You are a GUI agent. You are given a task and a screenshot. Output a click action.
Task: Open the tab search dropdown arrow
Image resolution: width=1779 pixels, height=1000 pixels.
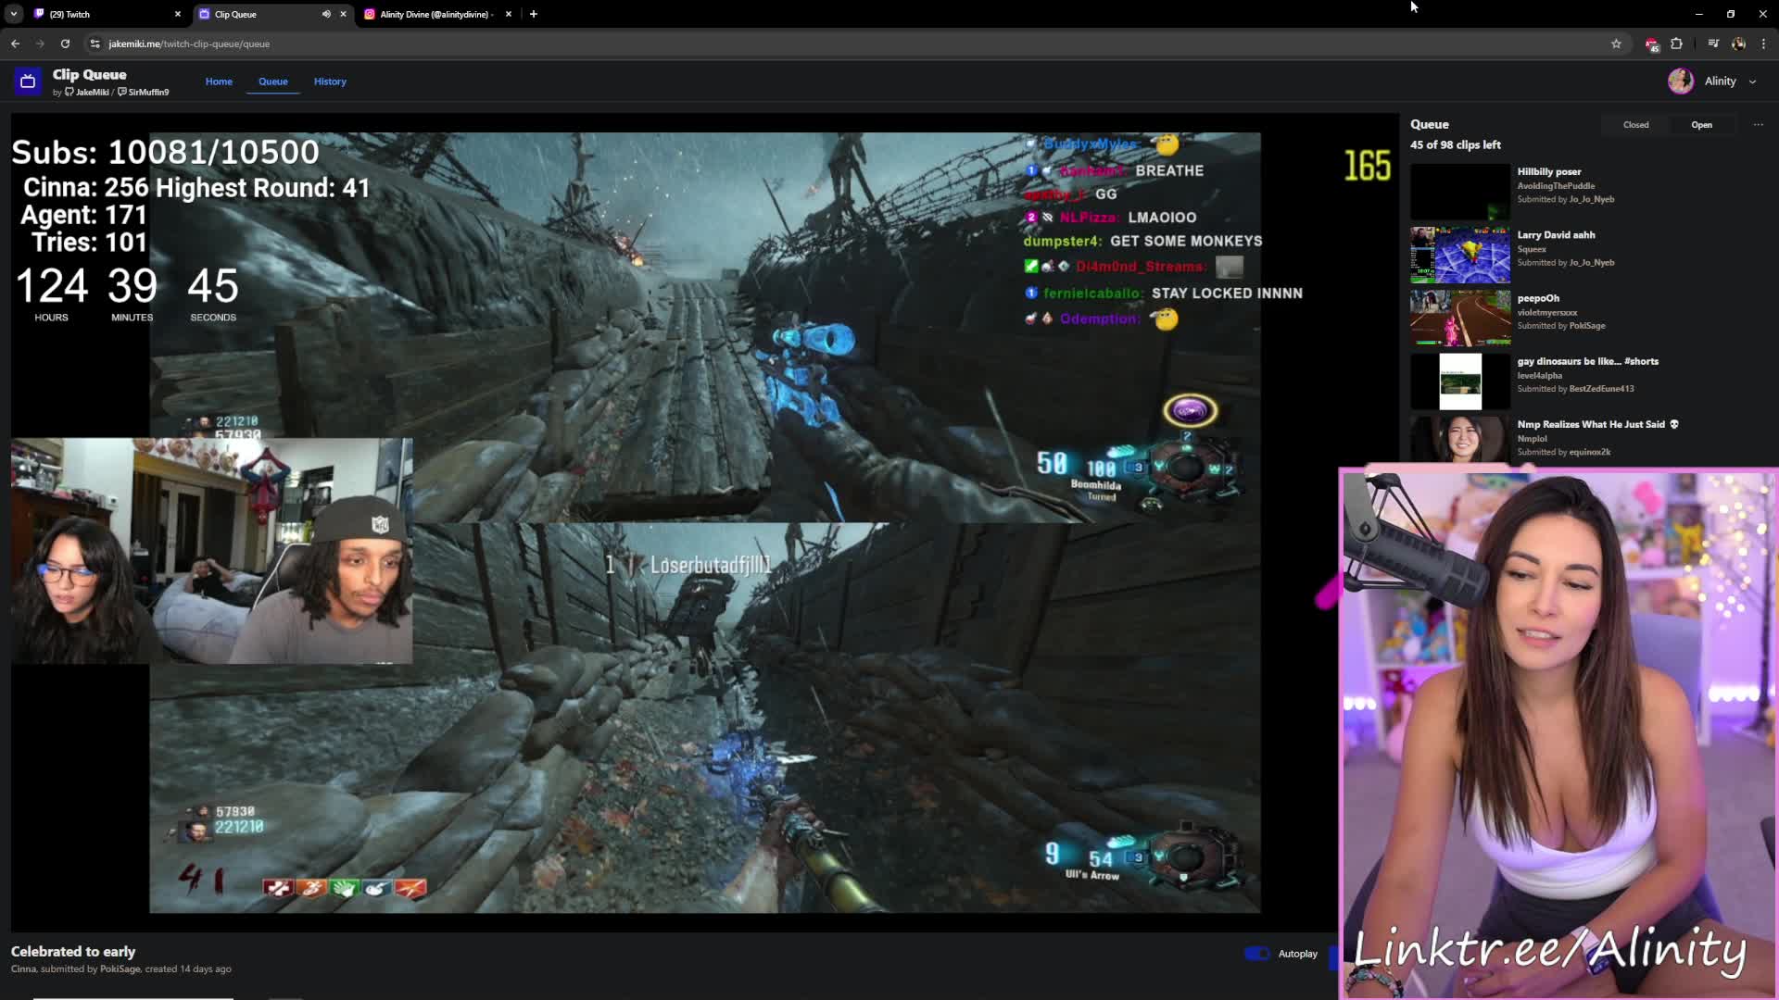[x=14, y=14]
